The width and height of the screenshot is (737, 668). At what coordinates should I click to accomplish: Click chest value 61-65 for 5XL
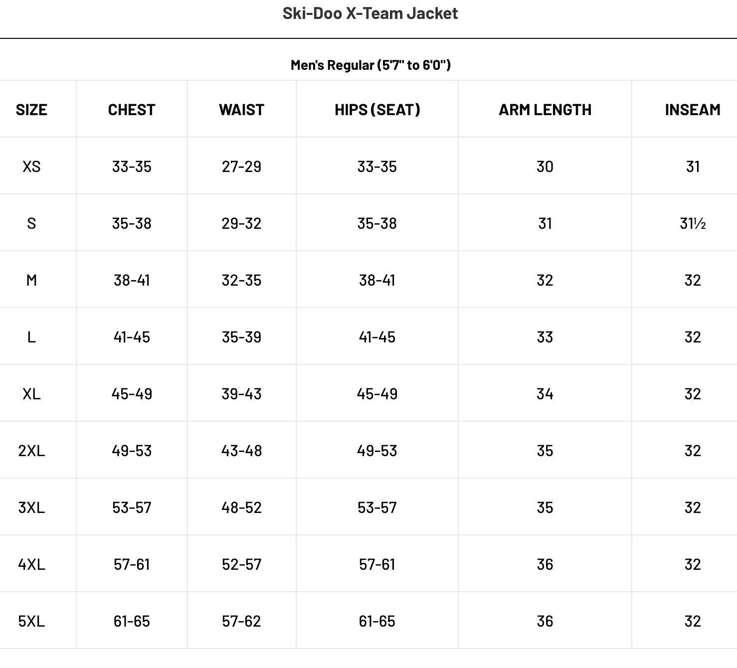[x=132, y=621]
